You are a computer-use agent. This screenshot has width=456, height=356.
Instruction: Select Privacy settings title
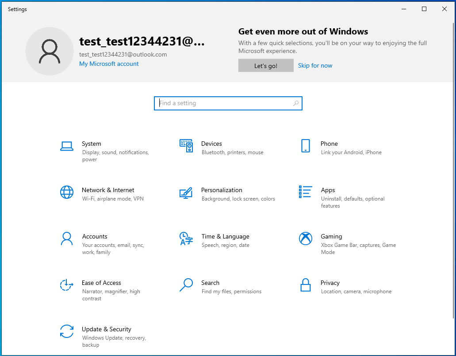tap(330, 283)
